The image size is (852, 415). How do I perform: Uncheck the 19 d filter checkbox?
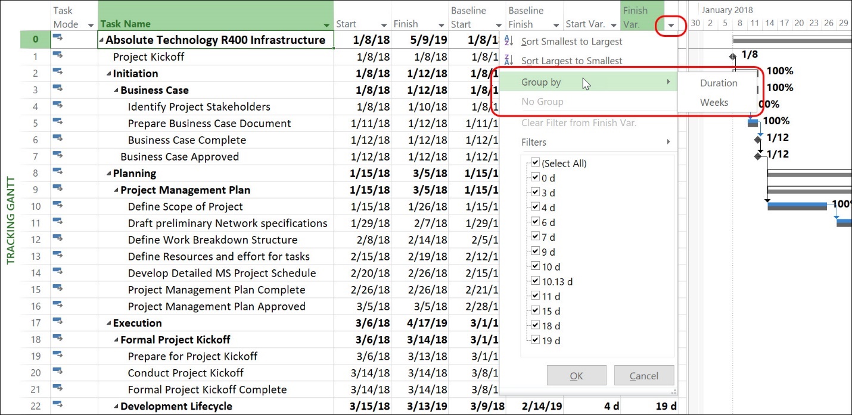[x=536, y=340]
